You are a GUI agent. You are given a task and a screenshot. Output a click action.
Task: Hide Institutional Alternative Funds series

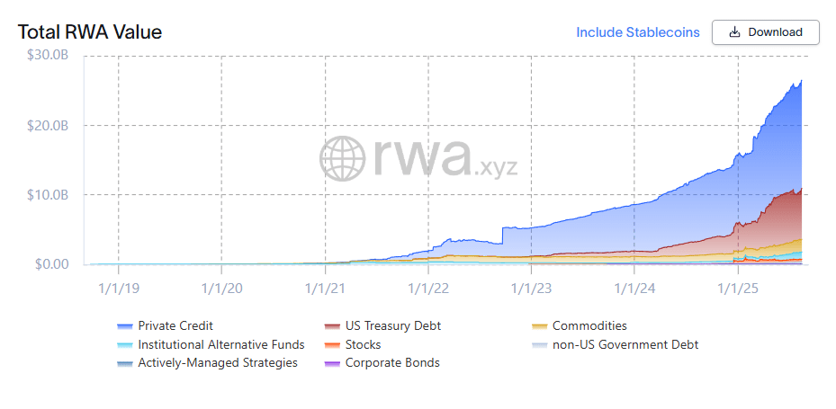pyautogui.click(x=220, y=344)
